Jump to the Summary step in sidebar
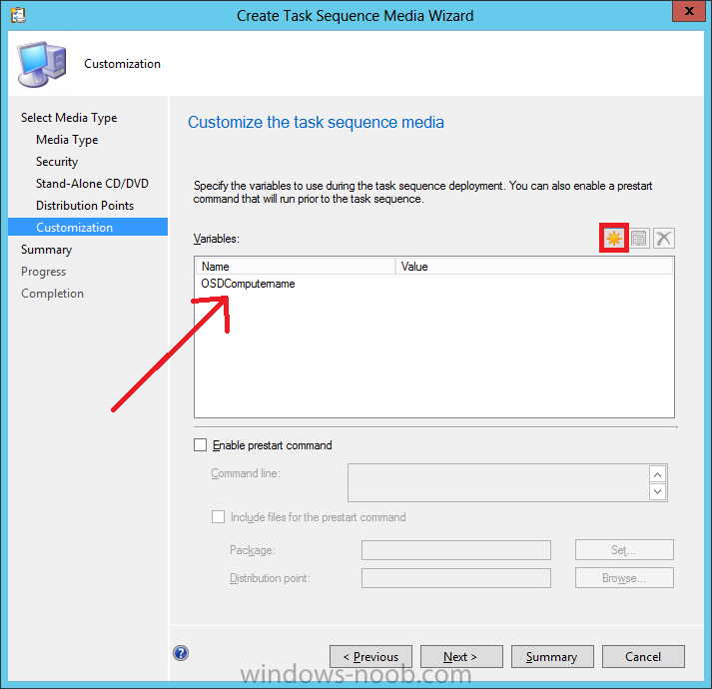The image size is (712, 689). 46,250
